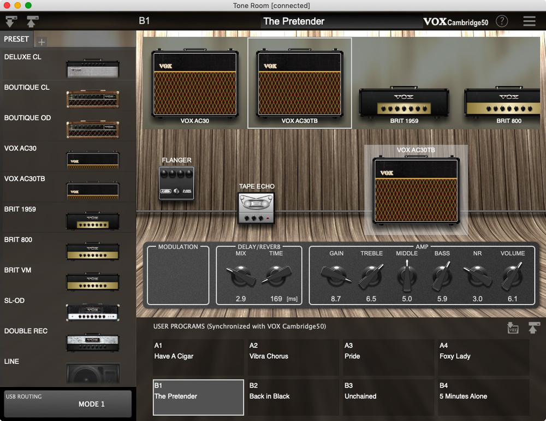Screen dimensions: 546x421
Task: Click the USB ROUTING MODE 1 button
Action: pyautogui.click(x=68, y=404)
